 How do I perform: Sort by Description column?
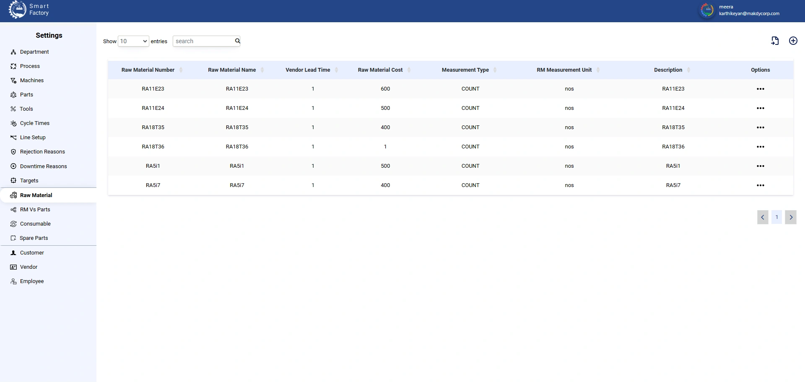click(x=688, y=70)
